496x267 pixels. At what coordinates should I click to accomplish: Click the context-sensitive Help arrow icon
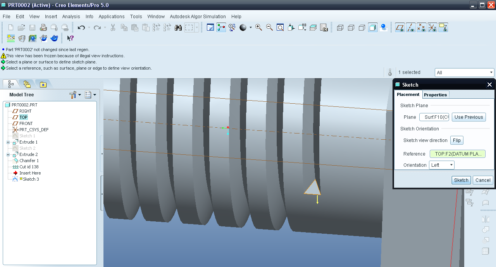pyautogui.click(x=70, y=38)
